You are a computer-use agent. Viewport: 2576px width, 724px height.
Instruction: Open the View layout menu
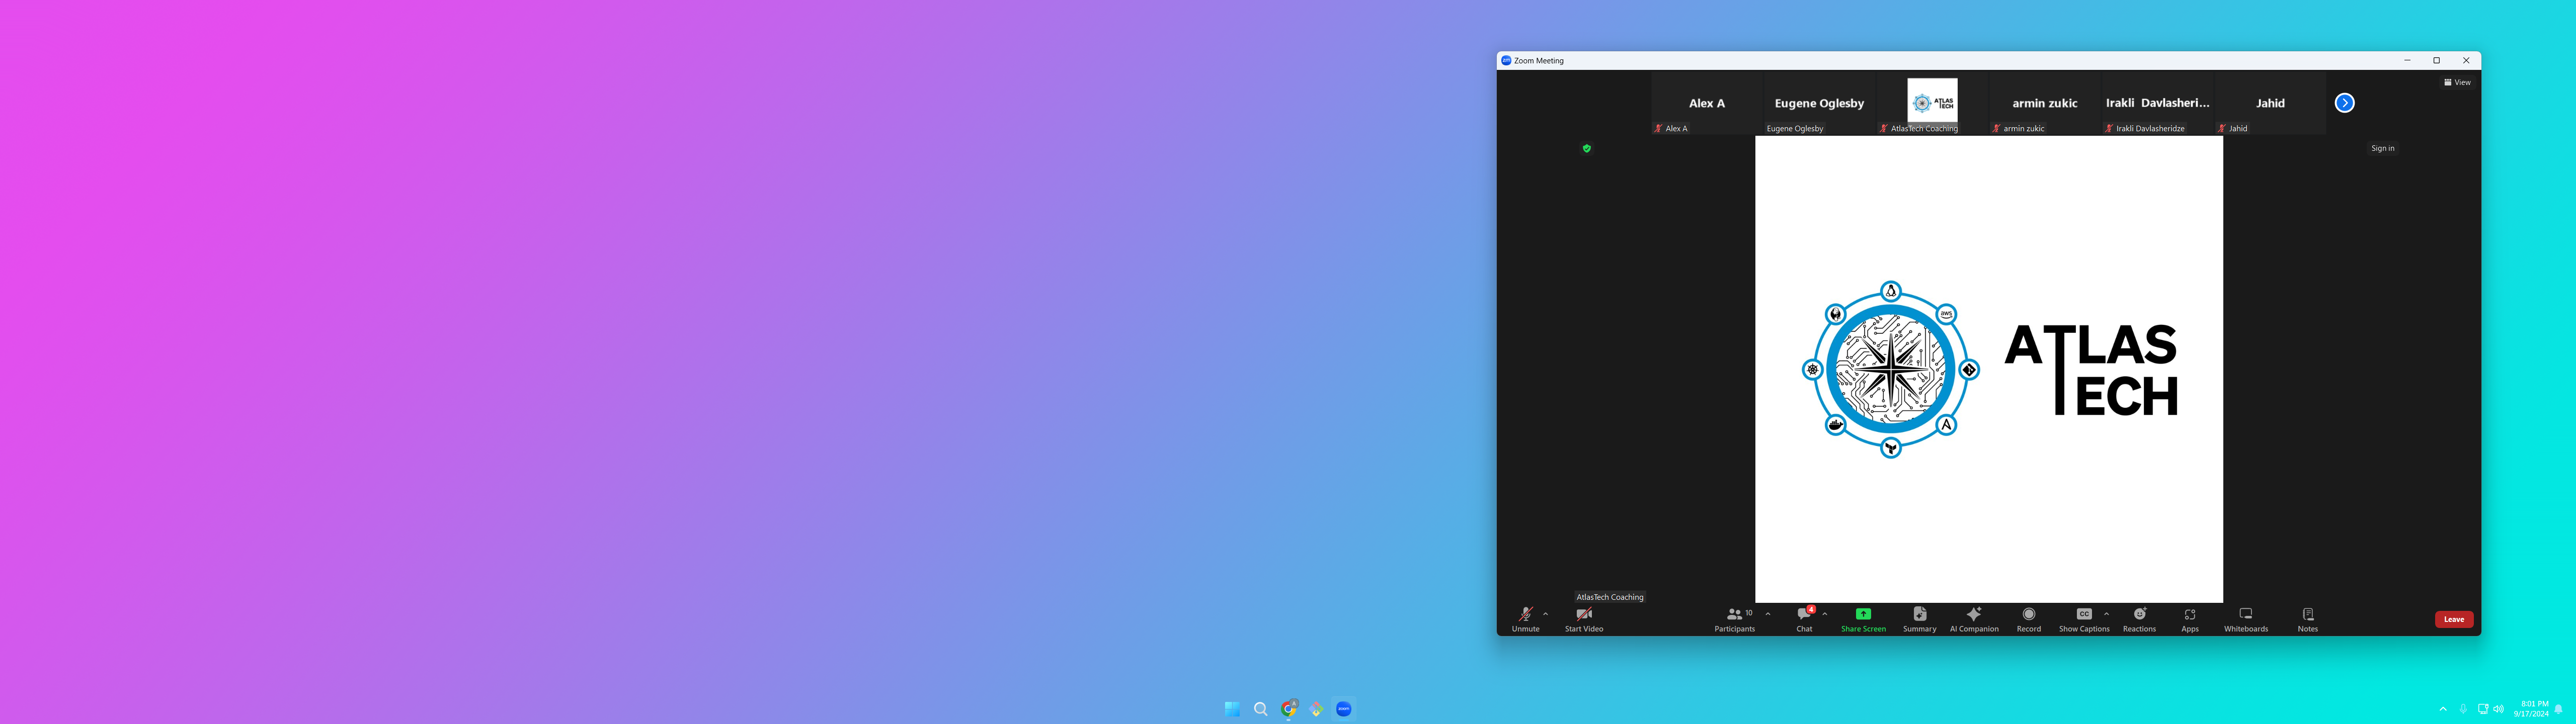point(2456,82)
